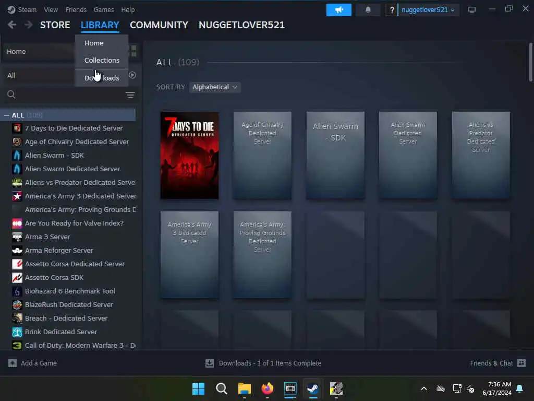The width and height of the screenshot is (534, 401).
Task: Click the Alien Swarm - SDK list icon
Action: point(17,156)
